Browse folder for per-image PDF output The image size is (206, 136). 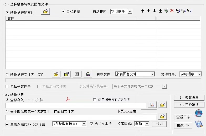pyautogui.click(x=162, y=116)
